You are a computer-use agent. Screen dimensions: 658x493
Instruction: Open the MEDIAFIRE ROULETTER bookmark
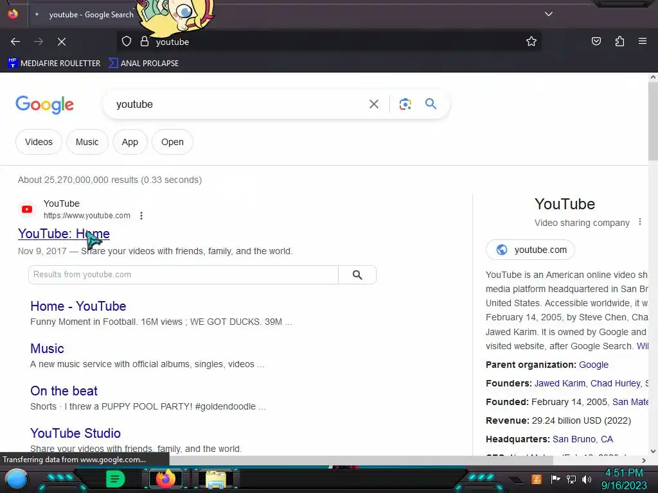(54, 64)
